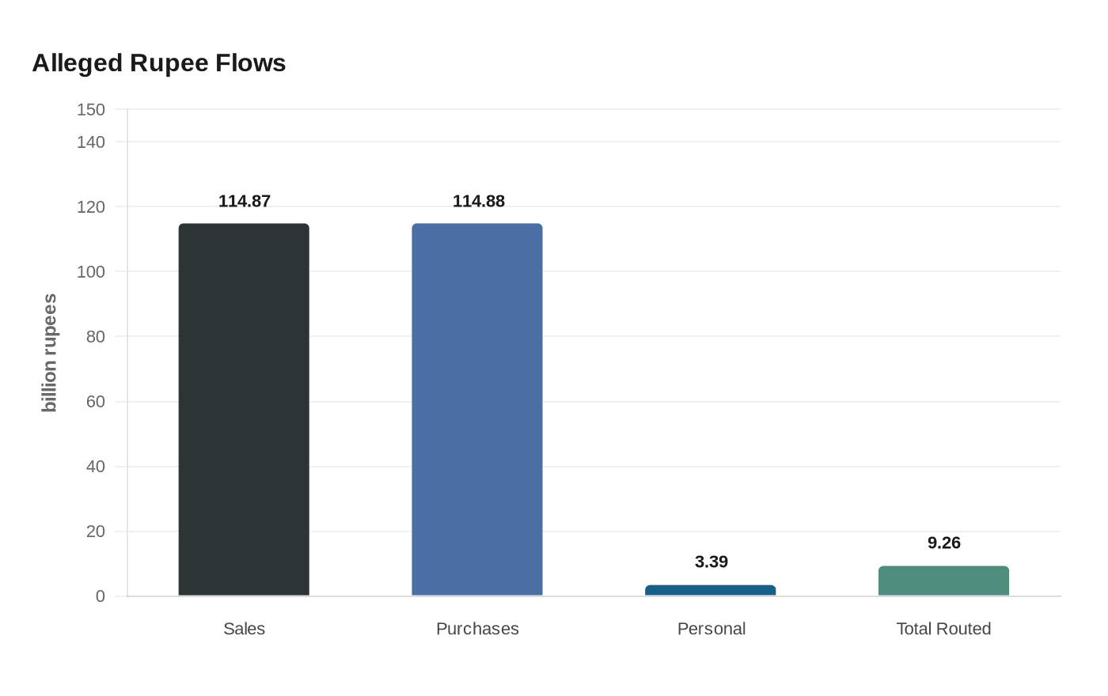Select the short Personal bar

pyautogui.click(x=711, y=591)
